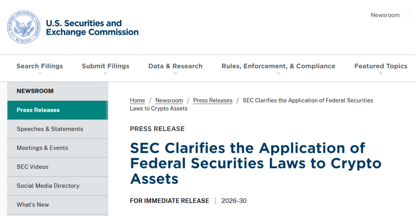Viewport: 415px width, 216px height.
Task: Open SEC Videos from sidebar
Action: 32,167
